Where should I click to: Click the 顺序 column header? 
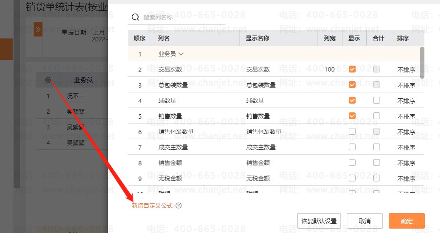point(140,38)
